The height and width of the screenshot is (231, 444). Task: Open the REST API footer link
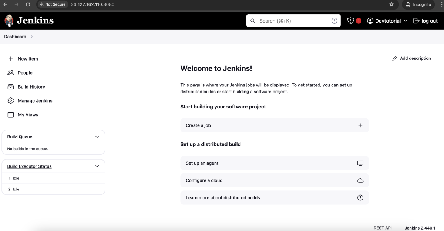click(x=383, y=228)
